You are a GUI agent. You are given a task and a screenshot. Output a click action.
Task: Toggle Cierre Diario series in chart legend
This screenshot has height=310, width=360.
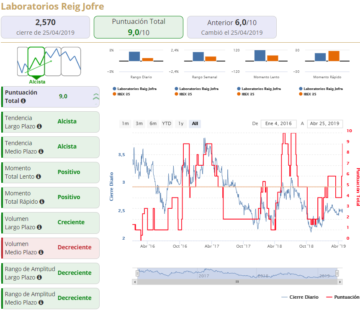300,297
